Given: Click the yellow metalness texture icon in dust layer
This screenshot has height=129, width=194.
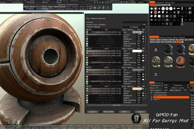Looking at the screenshot, I should [87, 39].
